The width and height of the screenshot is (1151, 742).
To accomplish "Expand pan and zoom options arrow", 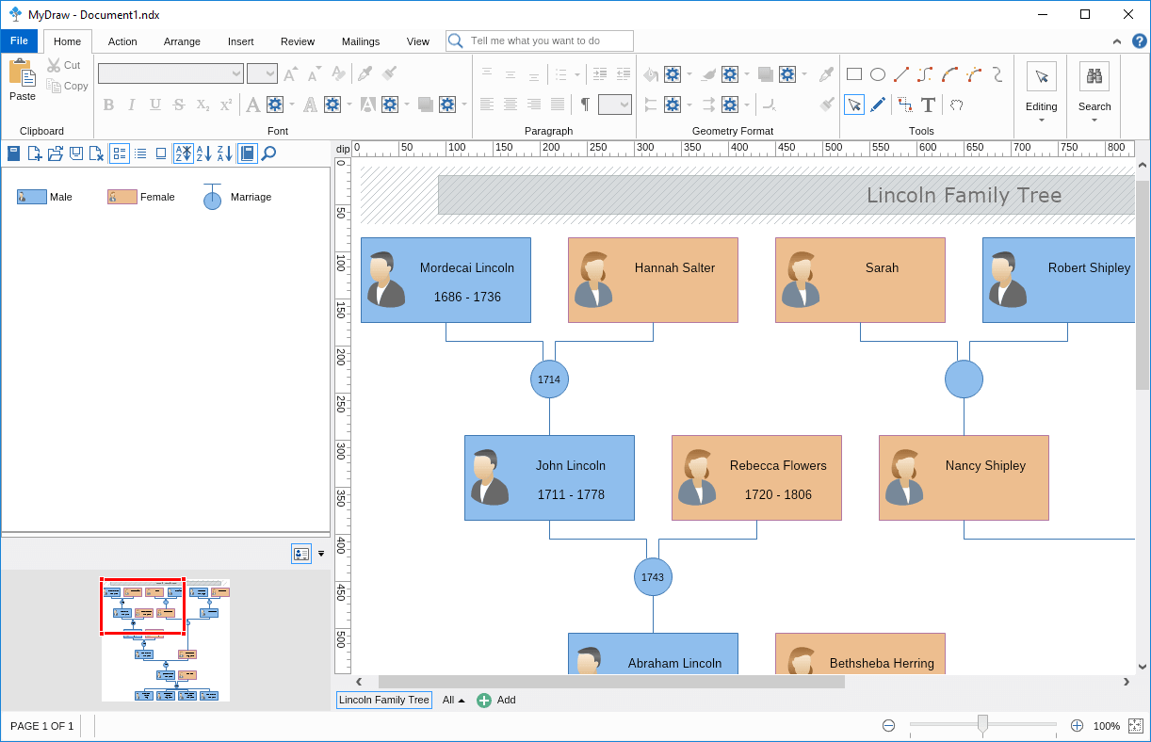I will click(321, 554).
